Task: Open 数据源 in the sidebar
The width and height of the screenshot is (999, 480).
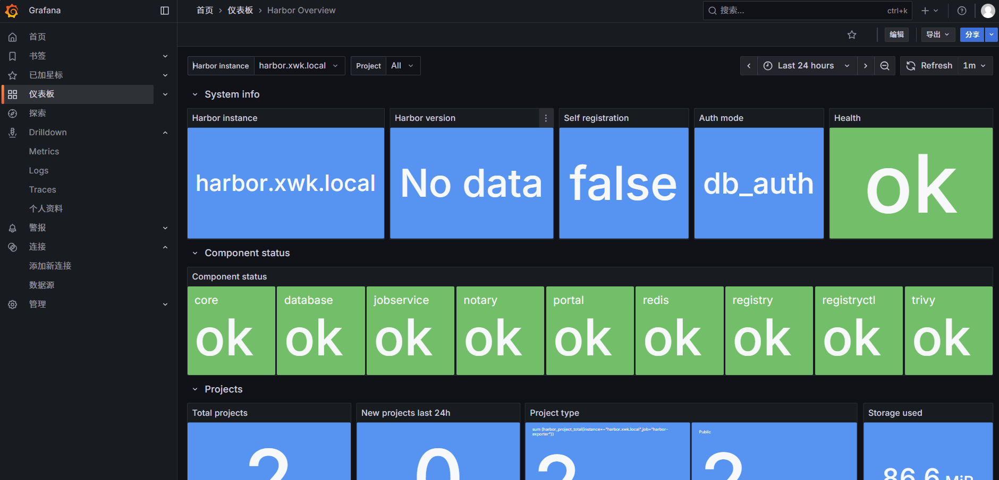Action: point(42,285)
